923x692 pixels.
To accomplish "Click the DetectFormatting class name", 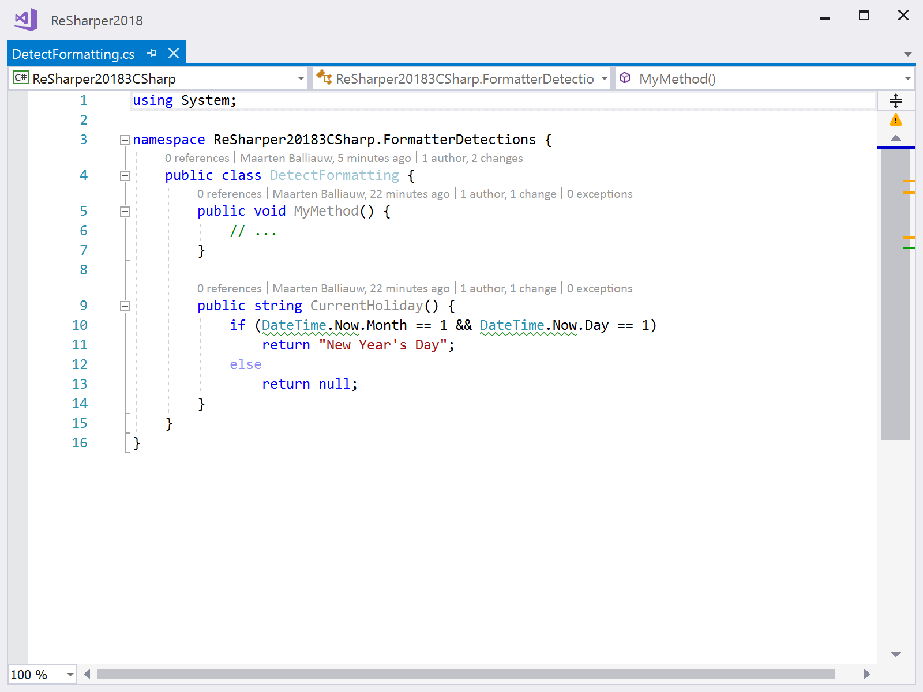I will click(x=334, y=175).
